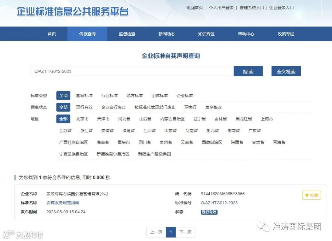Filter by 企业标准 type
The image size is (332, 241).
[185, 96]
